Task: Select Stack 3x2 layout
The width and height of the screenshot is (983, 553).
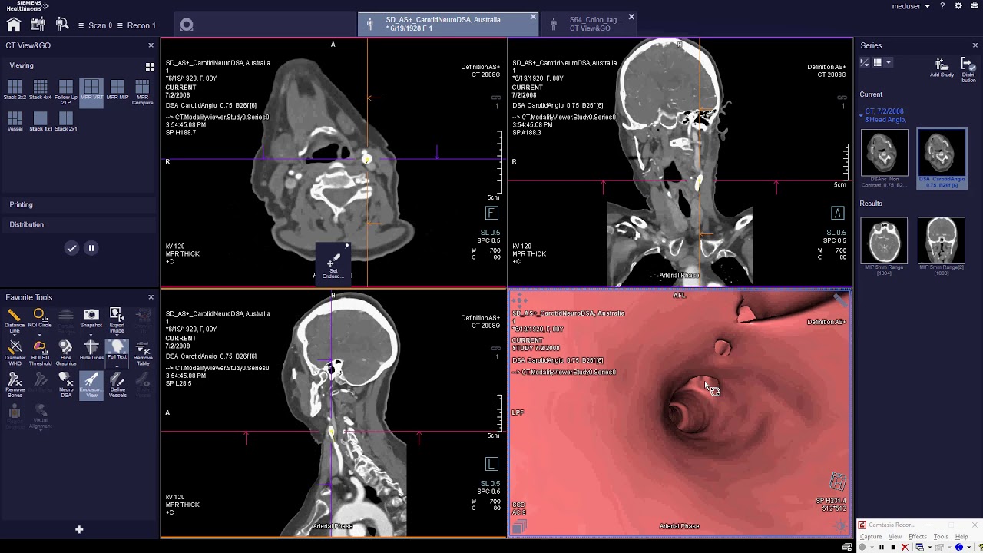Action: point(15,91)
